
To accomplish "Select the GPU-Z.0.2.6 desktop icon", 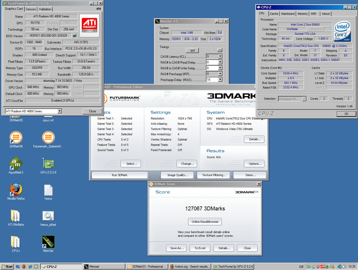I will [x=48, y=166].
